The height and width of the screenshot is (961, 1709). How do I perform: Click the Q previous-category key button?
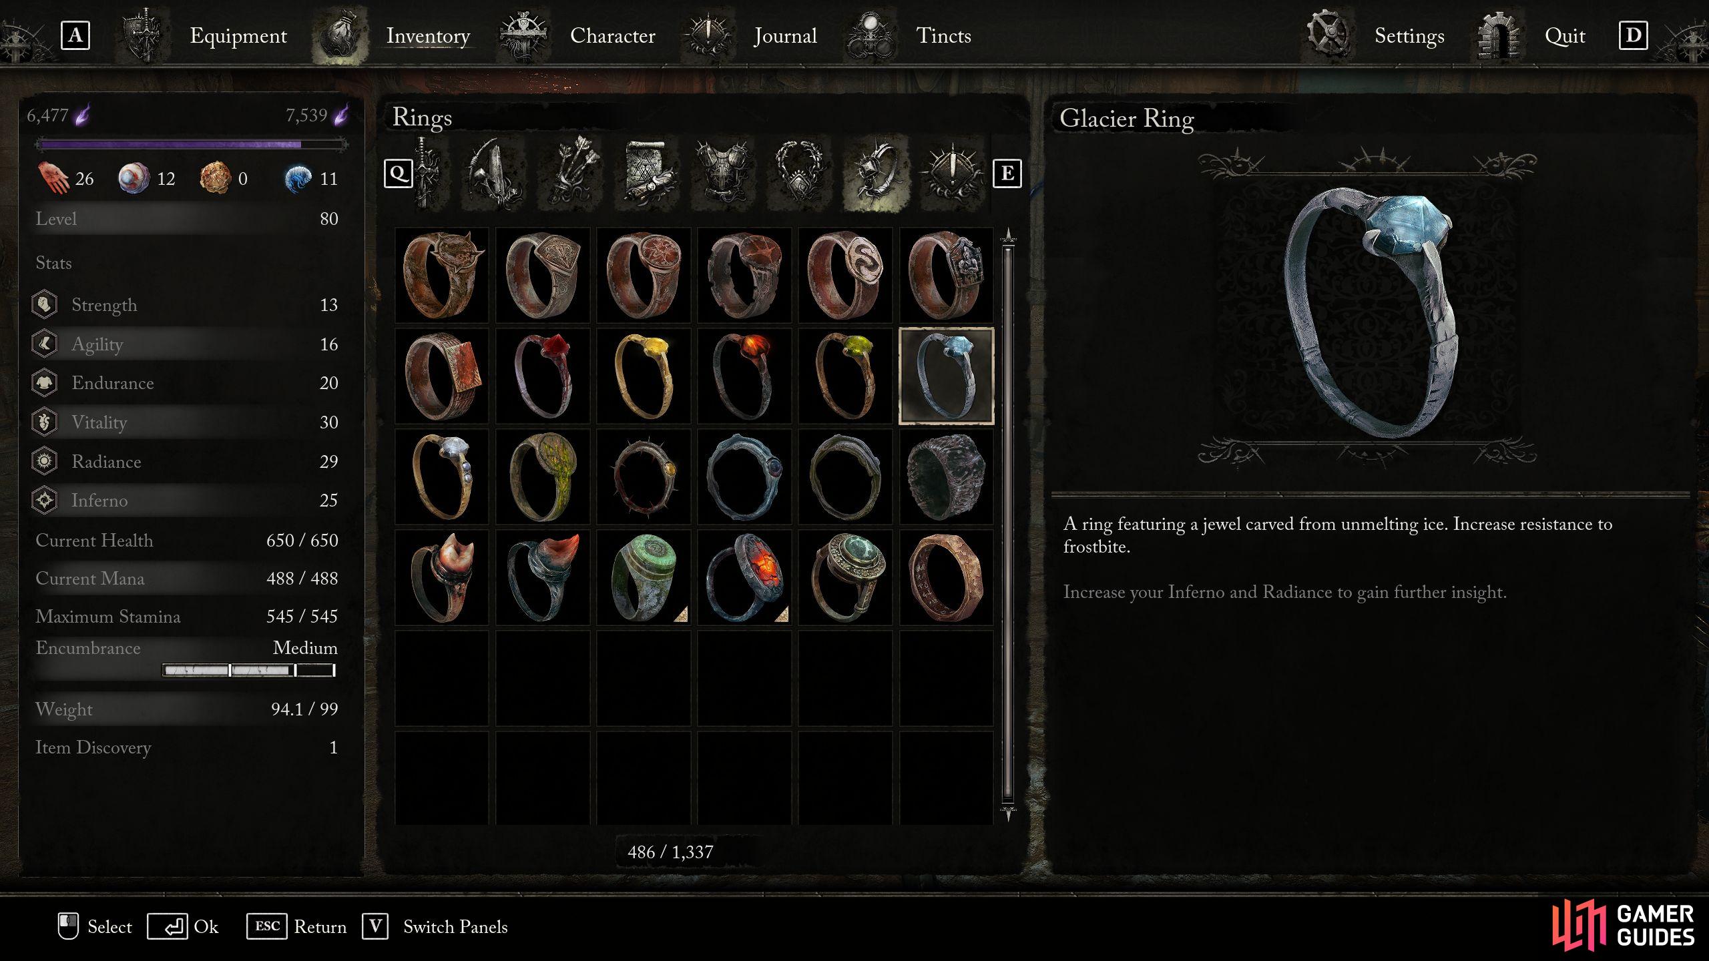(x=398, y=174)
